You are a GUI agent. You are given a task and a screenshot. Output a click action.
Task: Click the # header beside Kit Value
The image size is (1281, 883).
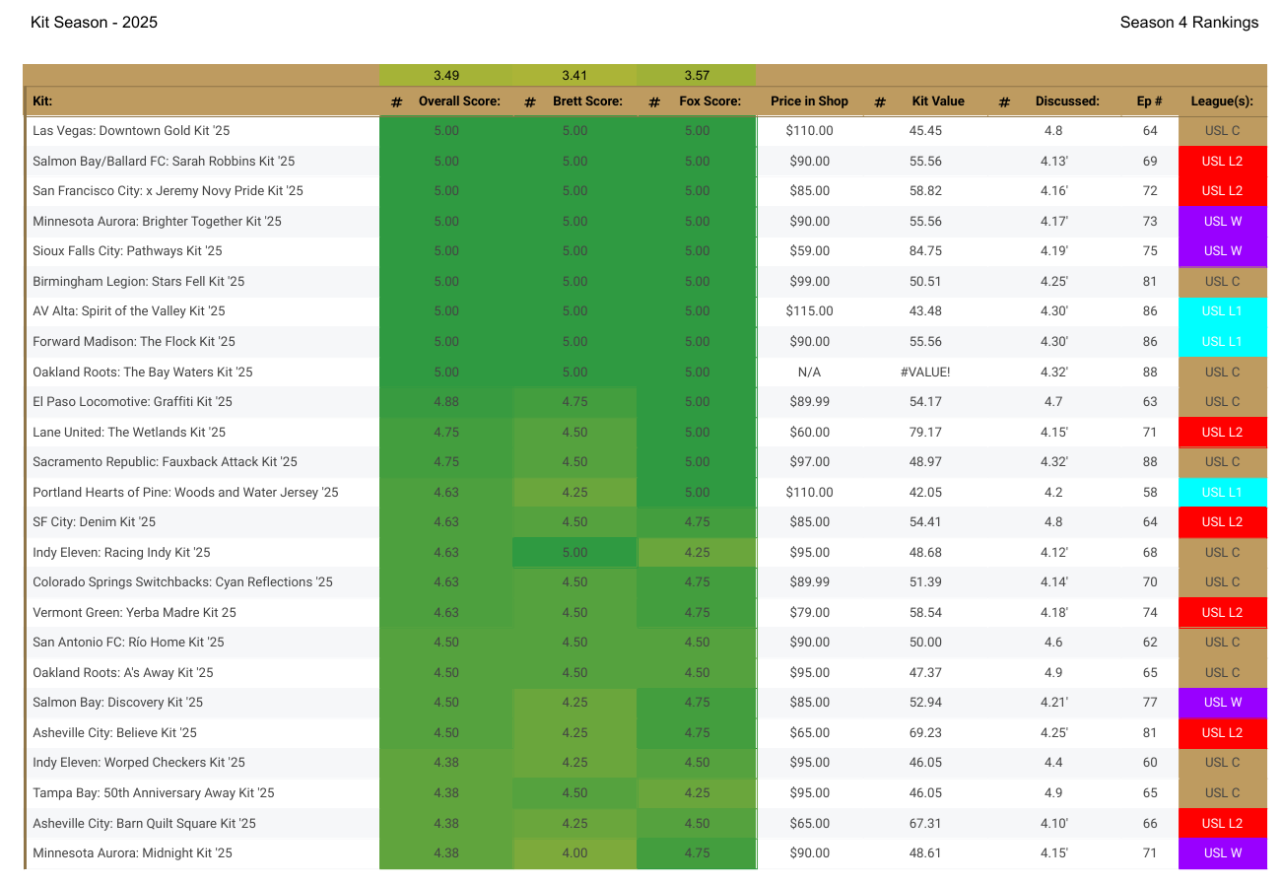tap(880, 102)
